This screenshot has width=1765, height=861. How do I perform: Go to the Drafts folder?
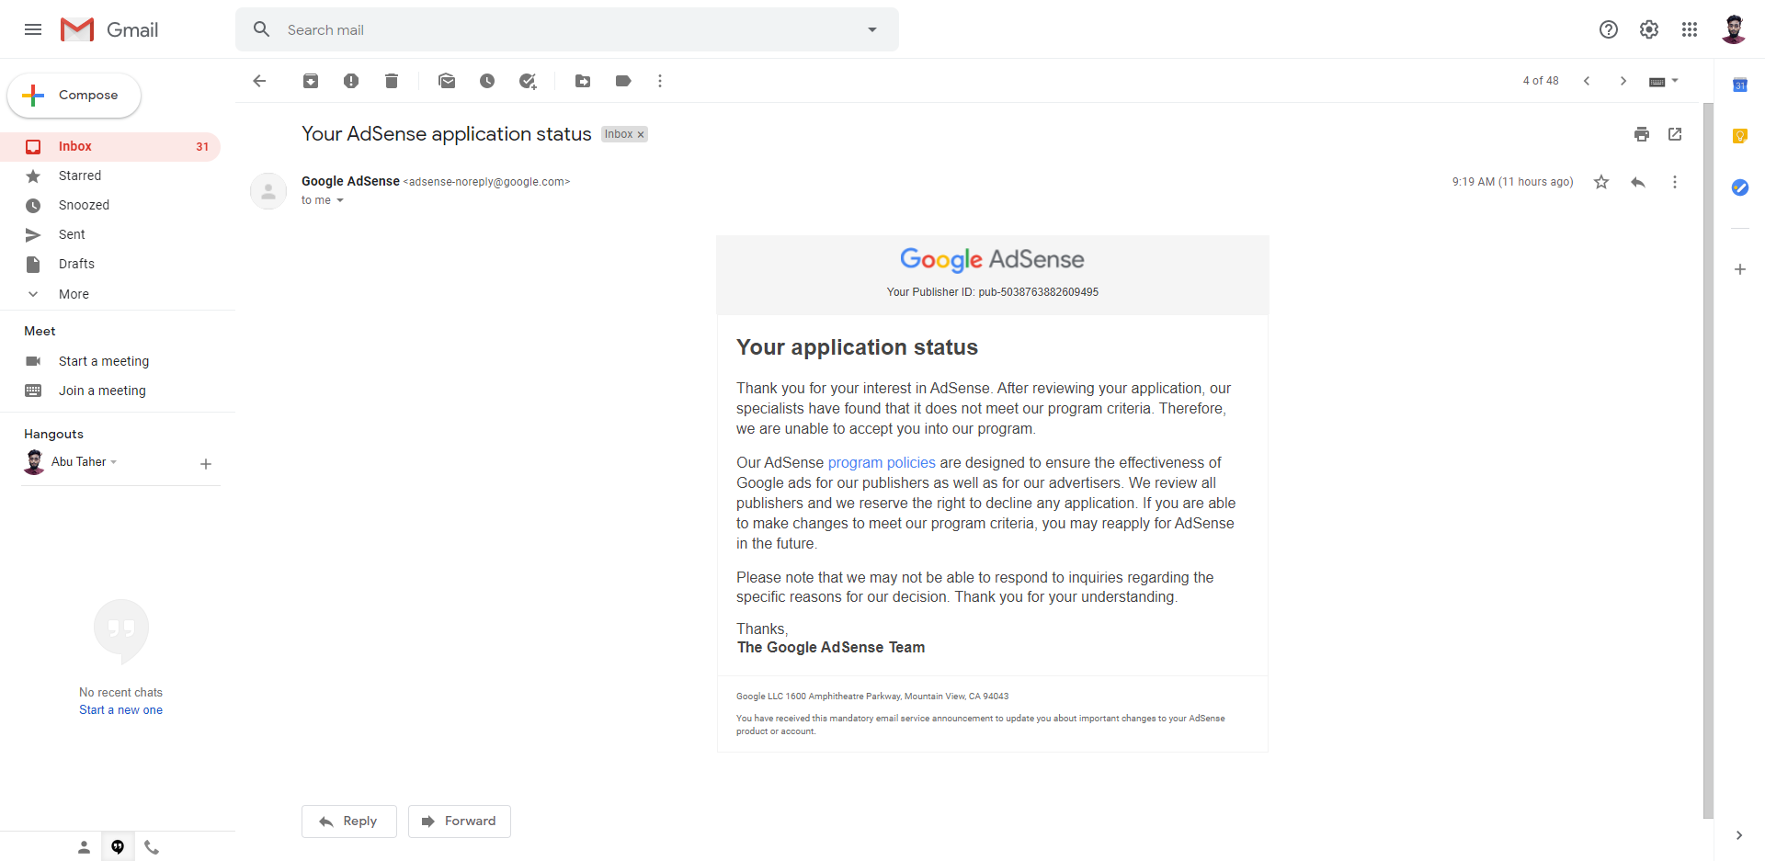point(76,264)
